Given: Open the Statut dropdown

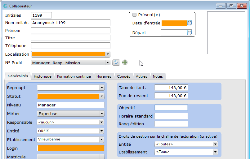Looking at the screenshot, I should [x=102, y=96].
